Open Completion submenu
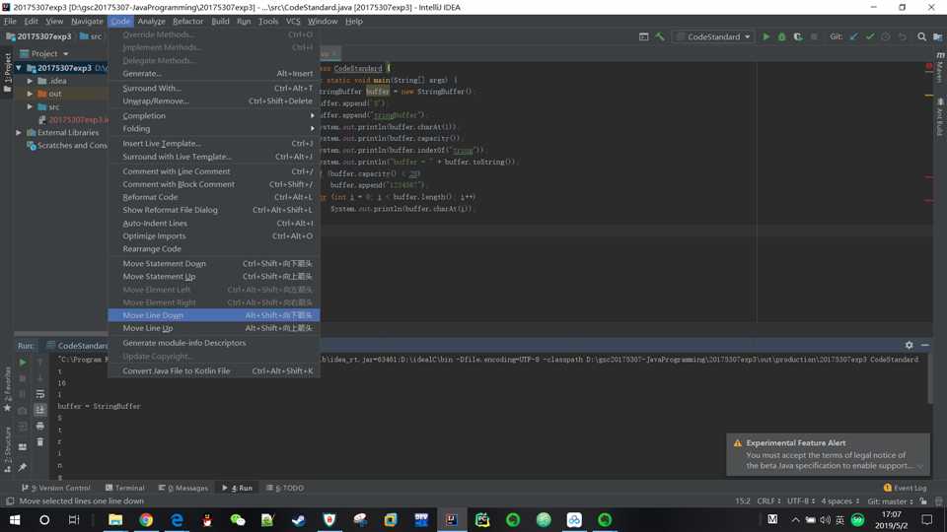The image size is (947, 532). tap(214, 116)
